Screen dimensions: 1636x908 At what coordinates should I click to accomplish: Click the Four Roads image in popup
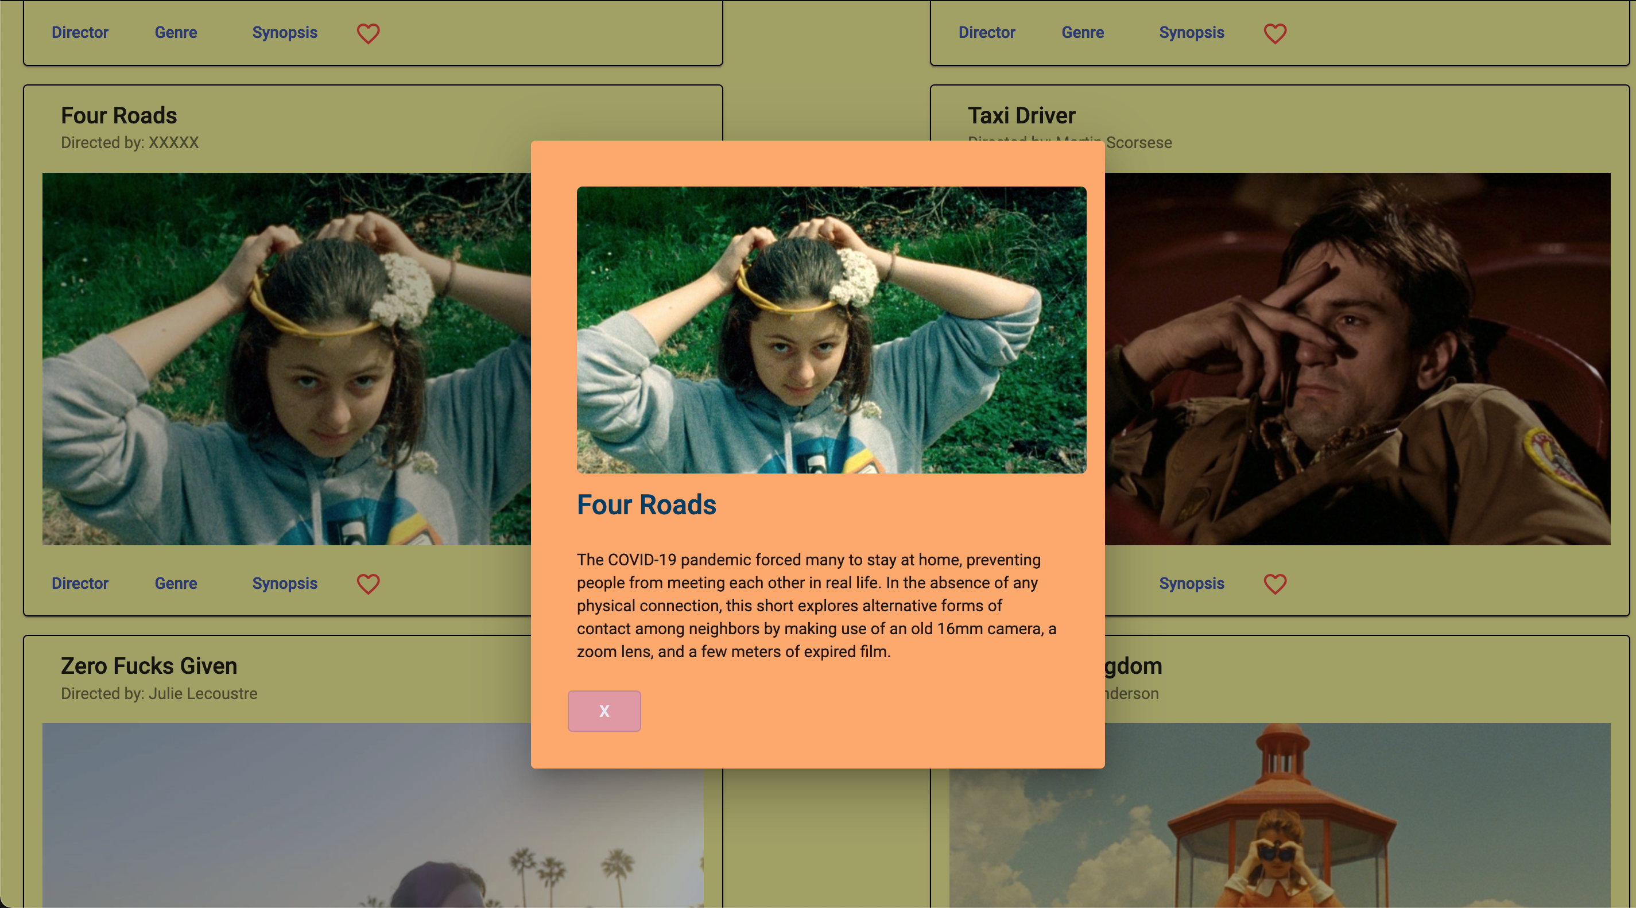click(x=831, y=329)
